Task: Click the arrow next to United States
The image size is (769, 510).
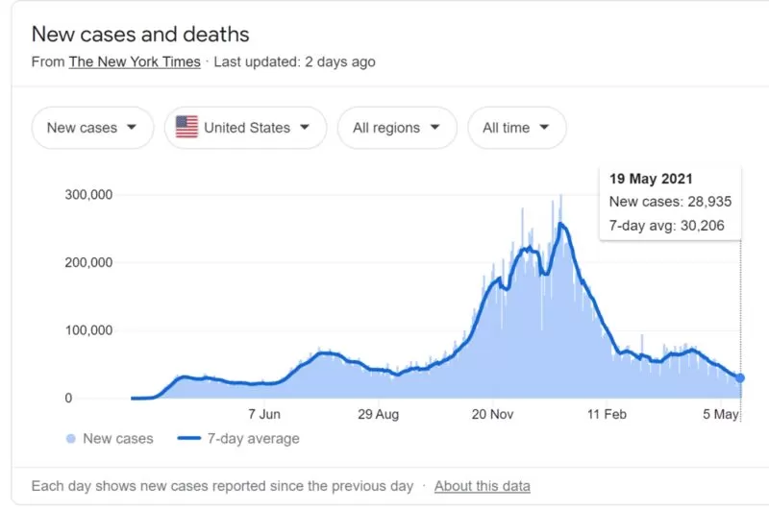Action: (x=305, y=127)
